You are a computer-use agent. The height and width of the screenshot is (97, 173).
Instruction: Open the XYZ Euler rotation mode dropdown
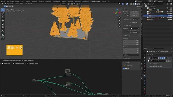(131, 55)
